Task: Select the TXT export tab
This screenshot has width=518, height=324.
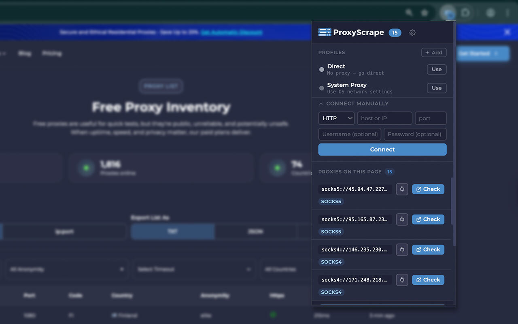Action: point(173,231)
